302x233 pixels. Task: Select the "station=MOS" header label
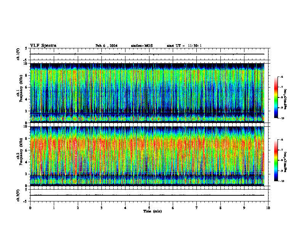[x=142, y=46]
